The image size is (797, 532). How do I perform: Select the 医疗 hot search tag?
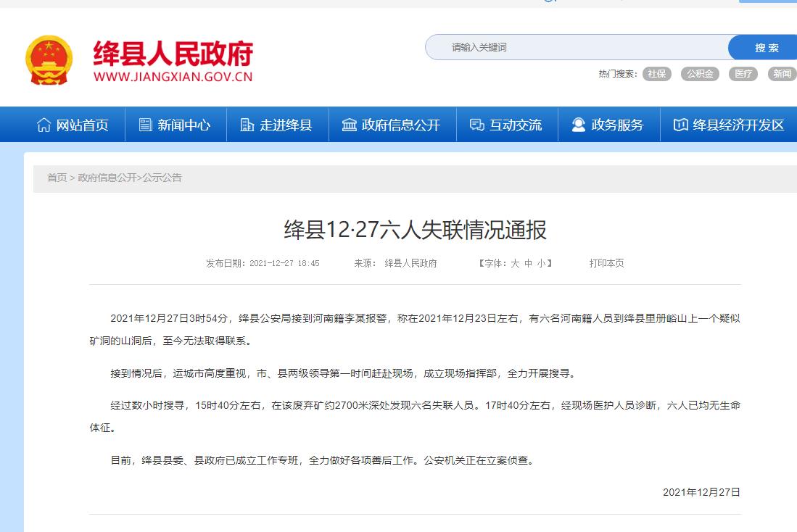tap(743, 73)
